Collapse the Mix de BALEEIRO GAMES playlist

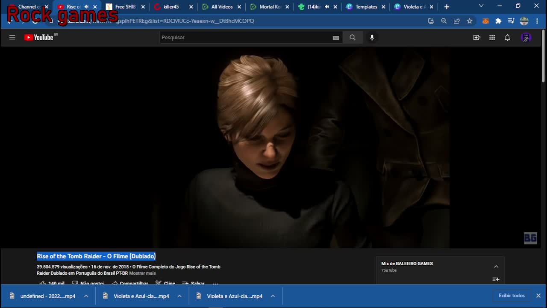pos(496,267)
